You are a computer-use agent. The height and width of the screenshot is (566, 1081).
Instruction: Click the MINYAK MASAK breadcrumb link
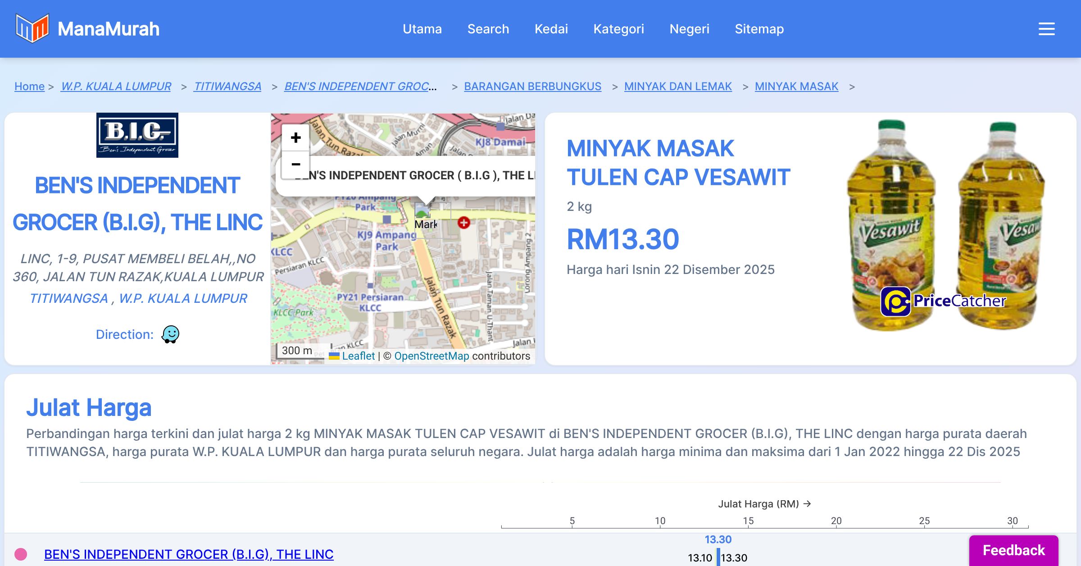[x=796, y=86]
